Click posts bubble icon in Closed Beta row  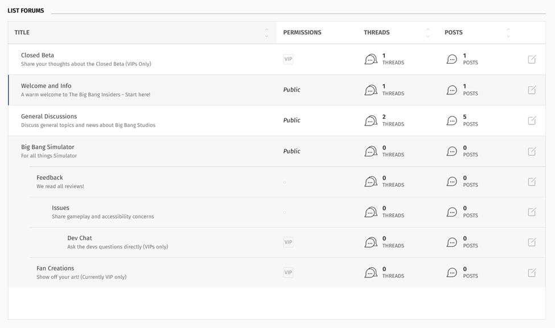(451, 59)
